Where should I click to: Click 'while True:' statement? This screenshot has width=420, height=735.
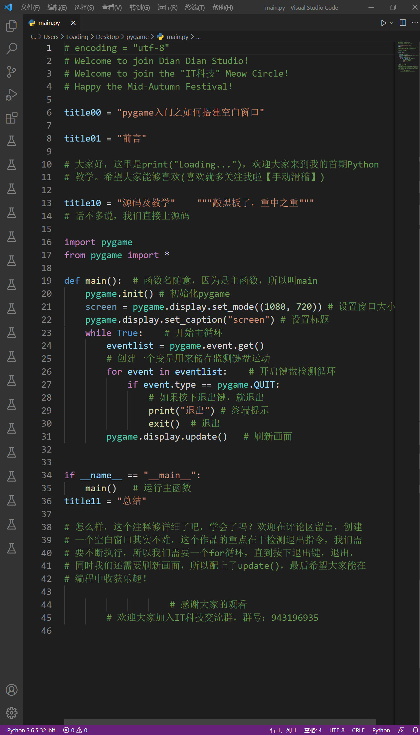[x=114, y=333]
